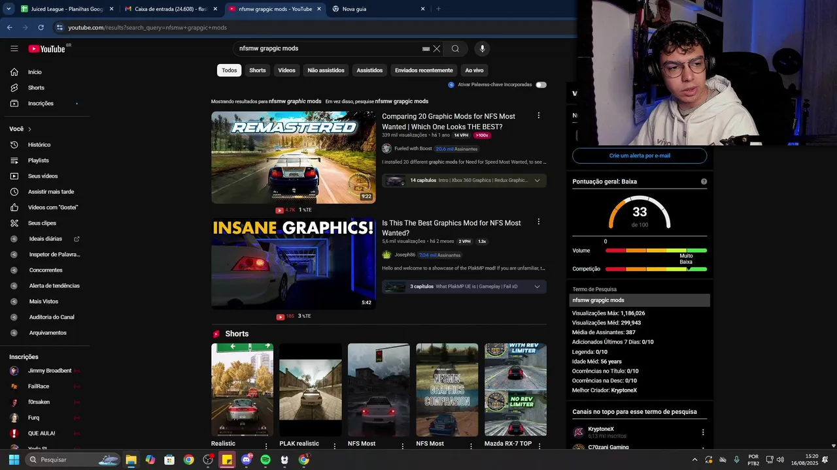Click pesquise nfsmw grapgic mods link

(401, 101)
